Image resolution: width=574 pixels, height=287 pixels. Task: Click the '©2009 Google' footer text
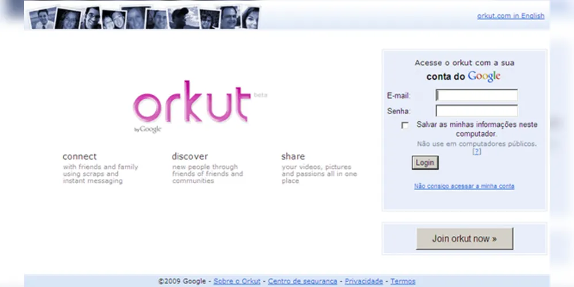[x=182, y=281]
